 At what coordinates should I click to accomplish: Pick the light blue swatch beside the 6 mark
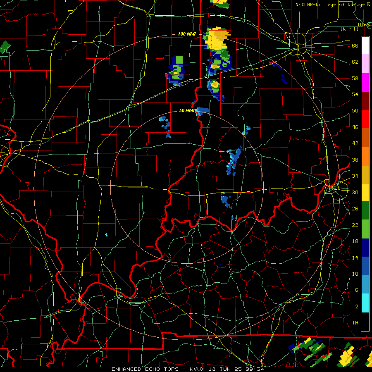click(365, 284)
